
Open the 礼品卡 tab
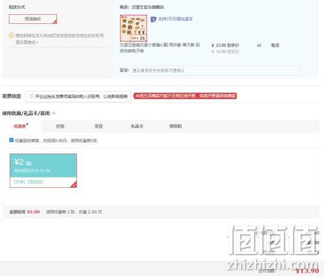tap(137, 126)
